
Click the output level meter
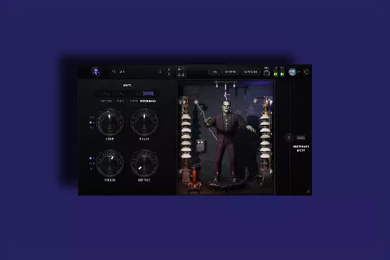pyautogui.click(x=282, y=74)
